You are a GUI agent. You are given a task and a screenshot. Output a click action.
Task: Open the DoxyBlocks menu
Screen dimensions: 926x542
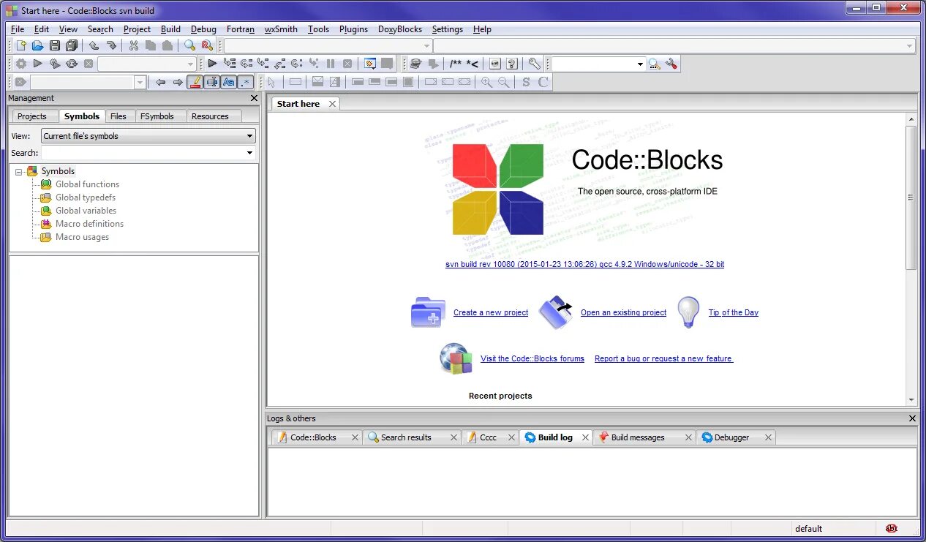(400, 29)
